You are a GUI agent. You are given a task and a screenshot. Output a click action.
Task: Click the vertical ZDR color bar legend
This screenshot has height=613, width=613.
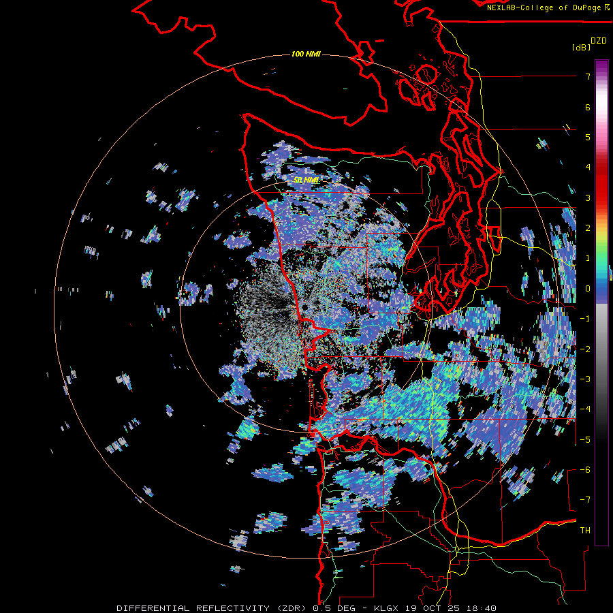[601, 302]
